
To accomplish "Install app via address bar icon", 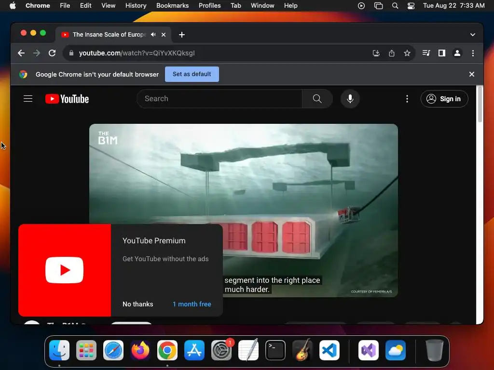I will coord(376,53).
